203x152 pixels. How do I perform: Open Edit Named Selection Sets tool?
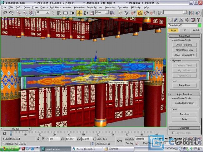[160, 13]
